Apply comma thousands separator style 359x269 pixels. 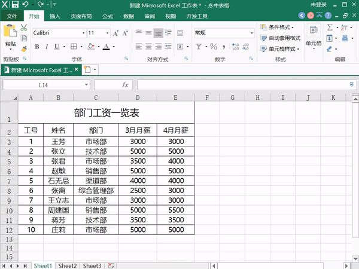point(224,47)
